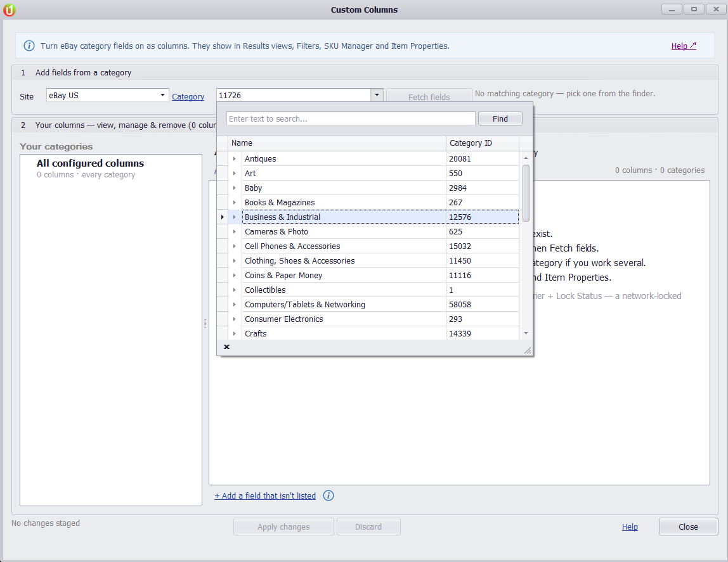Click Add a field that isn't listed
Viewport: 728px width, 562px height.
[x=265, y=495]
